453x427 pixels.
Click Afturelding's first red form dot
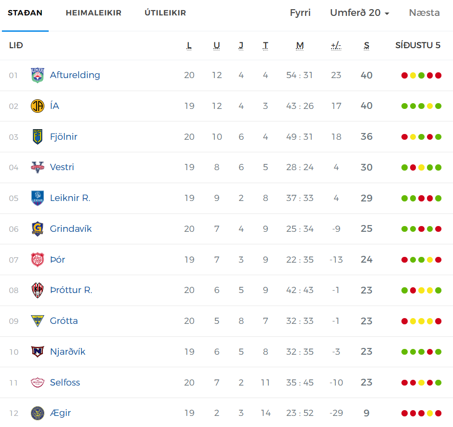point(404,75)
